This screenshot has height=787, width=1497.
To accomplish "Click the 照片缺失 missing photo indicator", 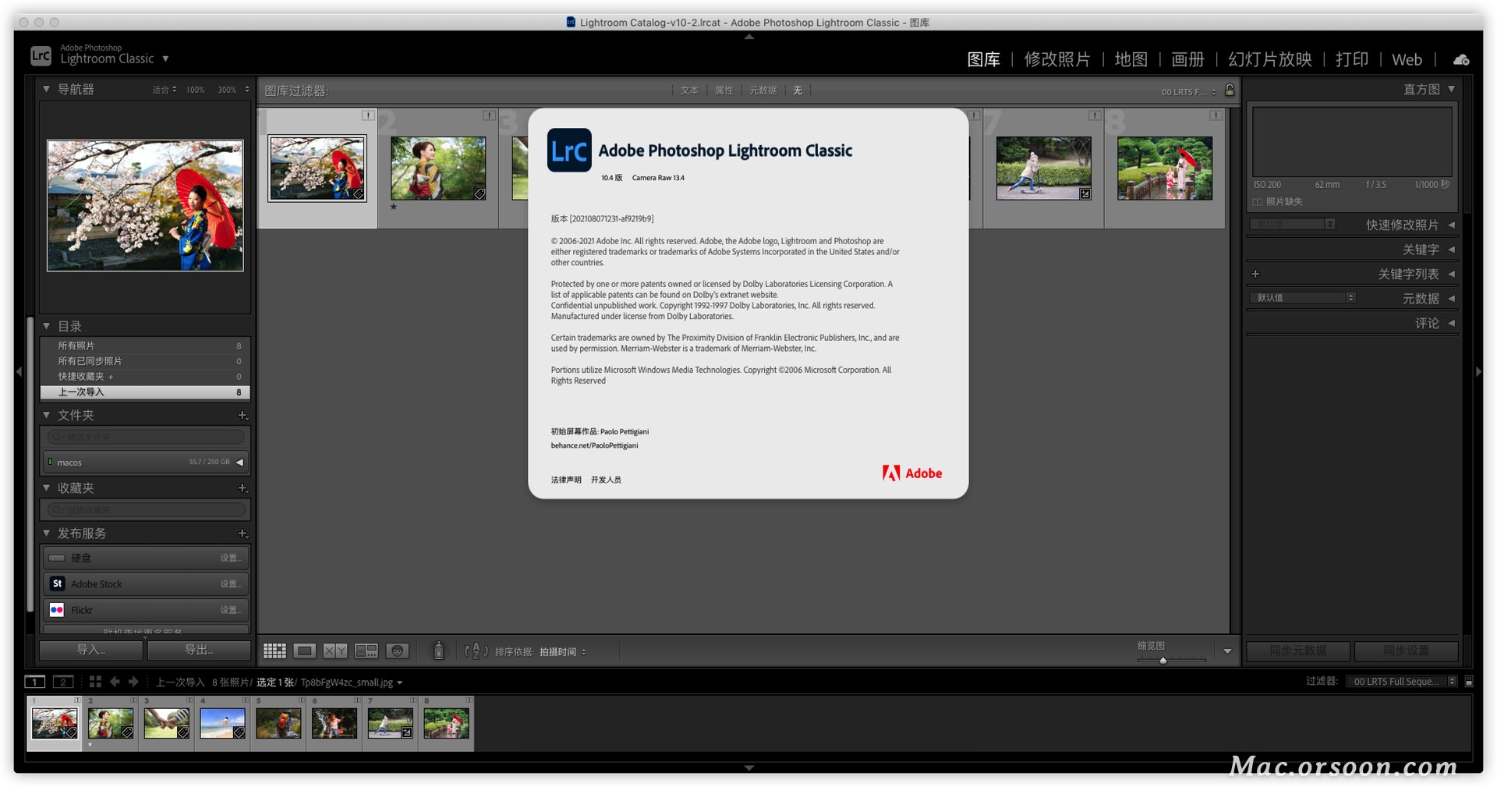I will point(1278,202).
